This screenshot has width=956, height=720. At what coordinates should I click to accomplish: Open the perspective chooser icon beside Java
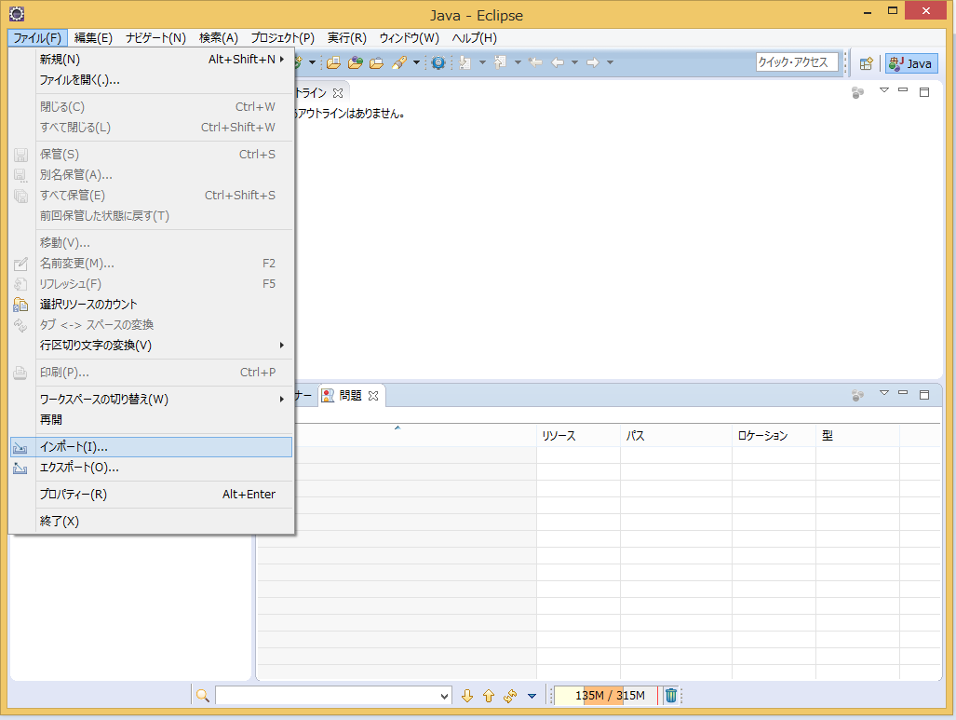coord(866,63)
